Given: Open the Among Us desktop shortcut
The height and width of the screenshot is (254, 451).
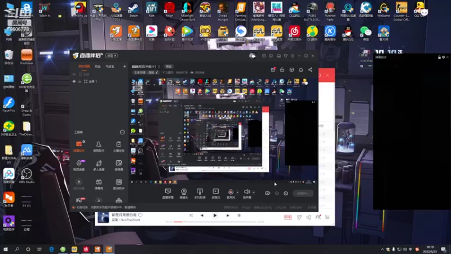Looking at the screenshot, I should (x=81, y=10).
